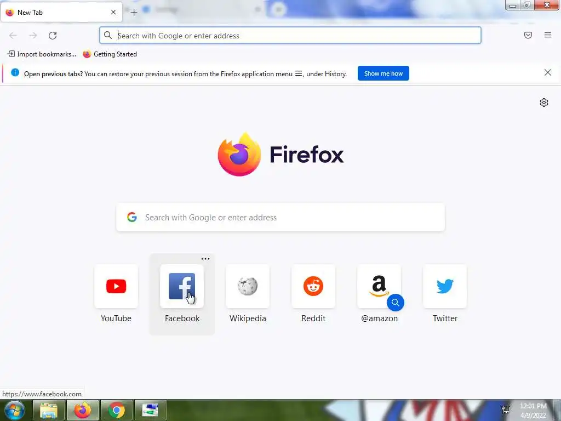
Task: Open Windows Start menu orb
Action: point(15,410)
